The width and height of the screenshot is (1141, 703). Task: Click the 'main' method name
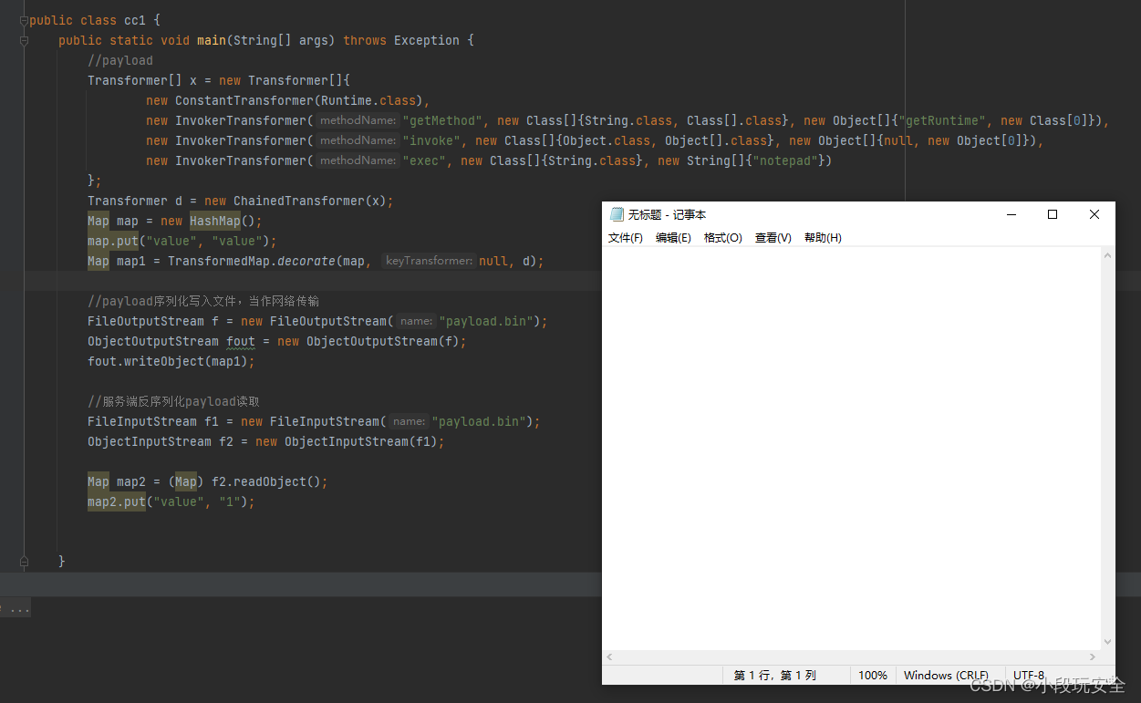tap(212, 40)
